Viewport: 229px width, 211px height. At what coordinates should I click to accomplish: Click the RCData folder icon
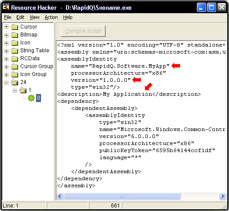click(15, 58)
